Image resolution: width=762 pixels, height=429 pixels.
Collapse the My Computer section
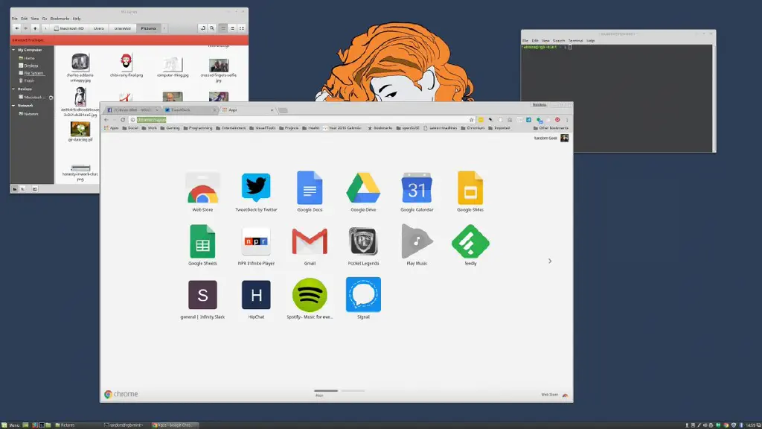click(x=13, y=50)
